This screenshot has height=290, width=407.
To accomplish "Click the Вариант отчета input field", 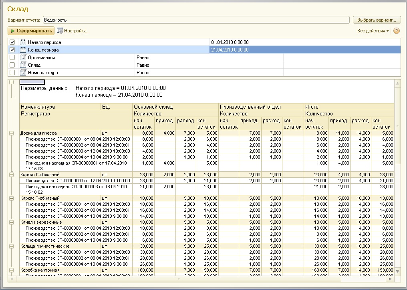I will pos(196,20).
